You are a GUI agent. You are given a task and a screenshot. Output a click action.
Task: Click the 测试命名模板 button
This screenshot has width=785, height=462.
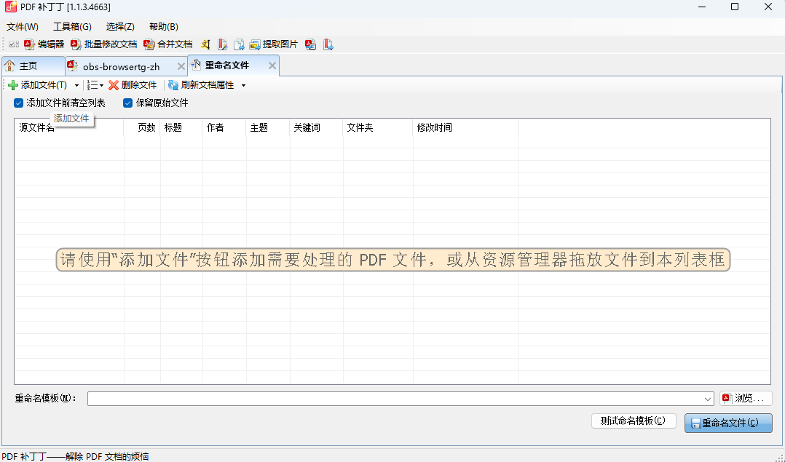(633, 421)
